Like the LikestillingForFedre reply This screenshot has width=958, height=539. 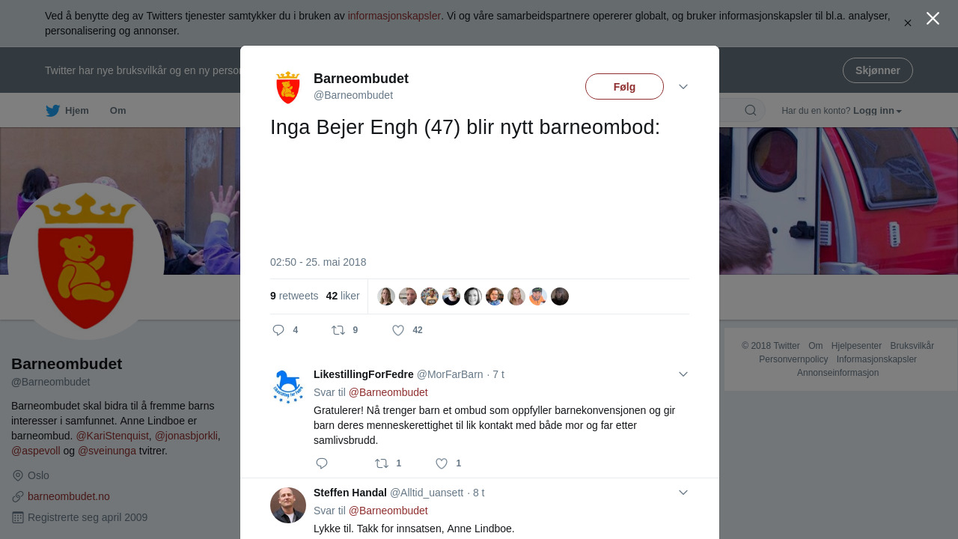[x=442, y=463]
